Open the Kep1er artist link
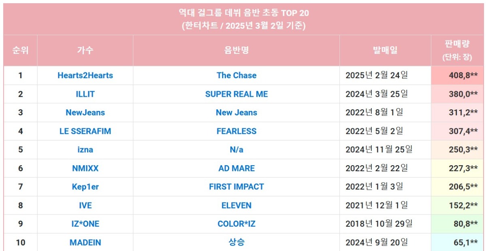 point(85,187)
